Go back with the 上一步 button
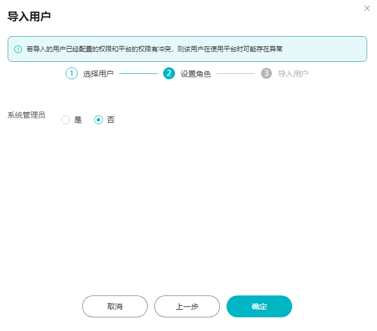This screenshot has height=331, width=377. click(x=187, y=306)
